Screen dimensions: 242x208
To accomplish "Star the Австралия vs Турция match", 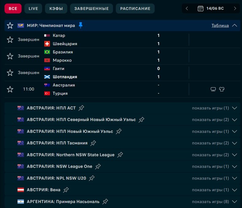I will coord(10,89).
